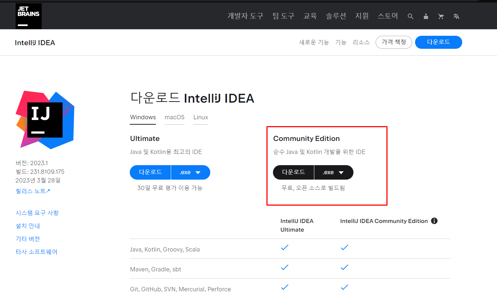Open the 기타 버전 link
The width and height of the screenshot is (497, 292).
pos(28,239)
